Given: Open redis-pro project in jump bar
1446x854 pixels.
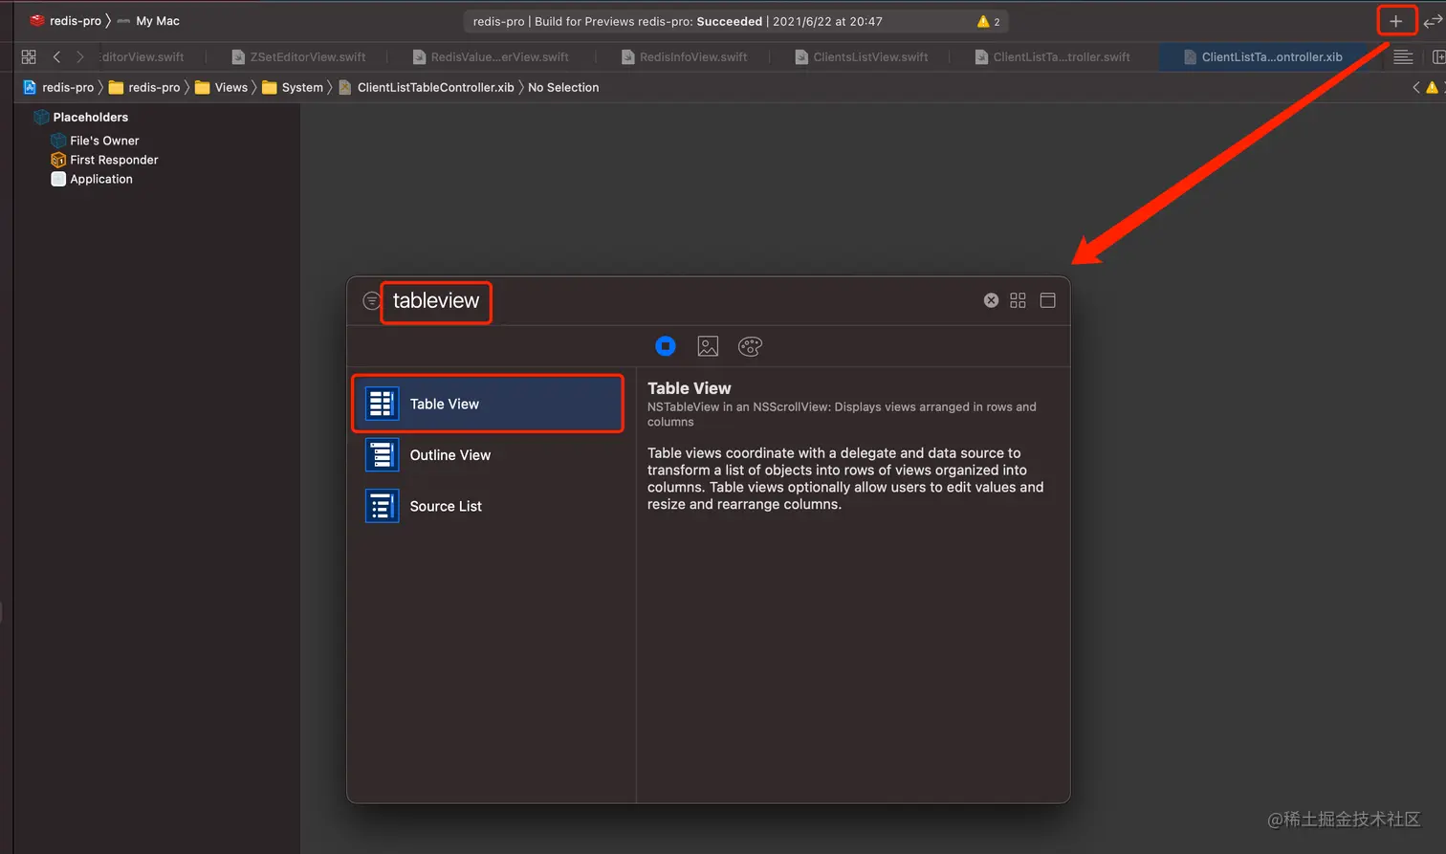Looking at the screenshot, I should (x=58, y=88).
